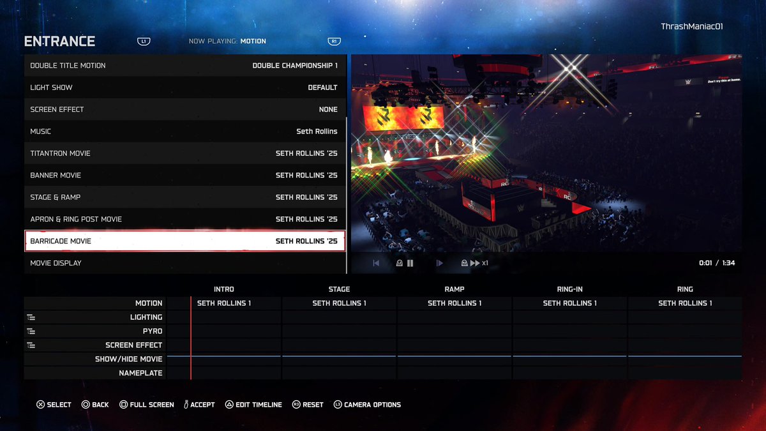766x431 pixels.
Task: Select the BANNER MOVIE row
Action: point(184,175)
